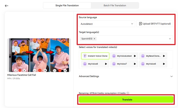Play the MyVoice7 voice preview
The image size is (178, 108).
[135, 64]
